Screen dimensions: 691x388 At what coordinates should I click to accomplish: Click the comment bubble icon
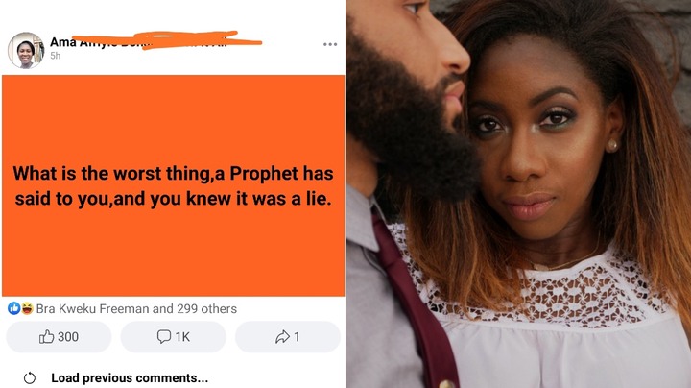(x=163, y=337)
